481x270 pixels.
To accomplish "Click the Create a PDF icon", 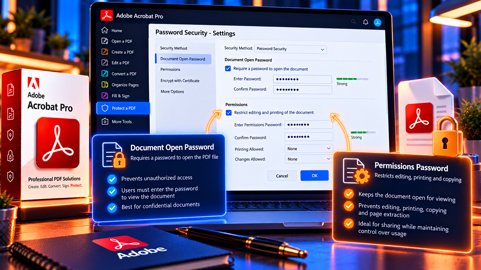I will (105, 52).
